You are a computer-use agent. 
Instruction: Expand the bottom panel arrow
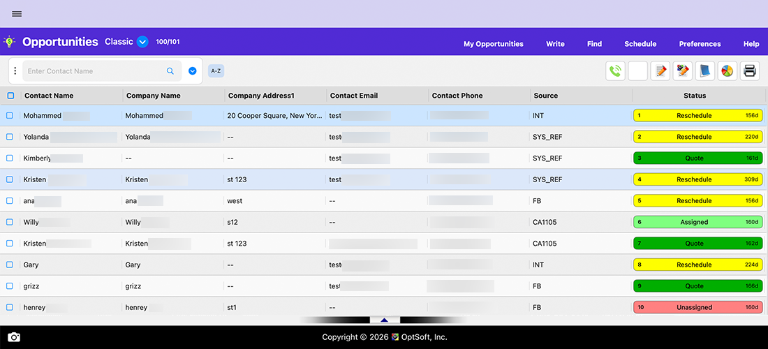(x=385, y=320)
